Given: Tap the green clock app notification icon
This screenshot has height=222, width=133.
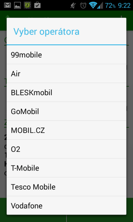Looking at the screenshot, I should pyautogui.click(x=27, y=5).
